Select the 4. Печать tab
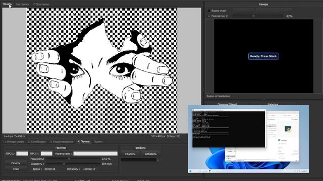Viewport: 323px width, 181px height. pyautogui.click(x=84, y=142)
